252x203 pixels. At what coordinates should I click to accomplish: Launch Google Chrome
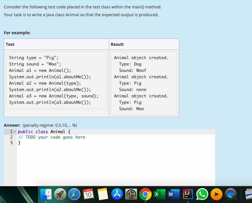145,195
